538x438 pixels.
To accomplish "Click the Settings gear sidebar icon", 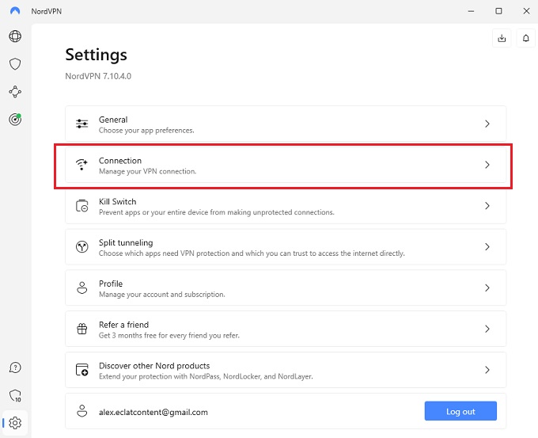I will click(x=15, y=423).
